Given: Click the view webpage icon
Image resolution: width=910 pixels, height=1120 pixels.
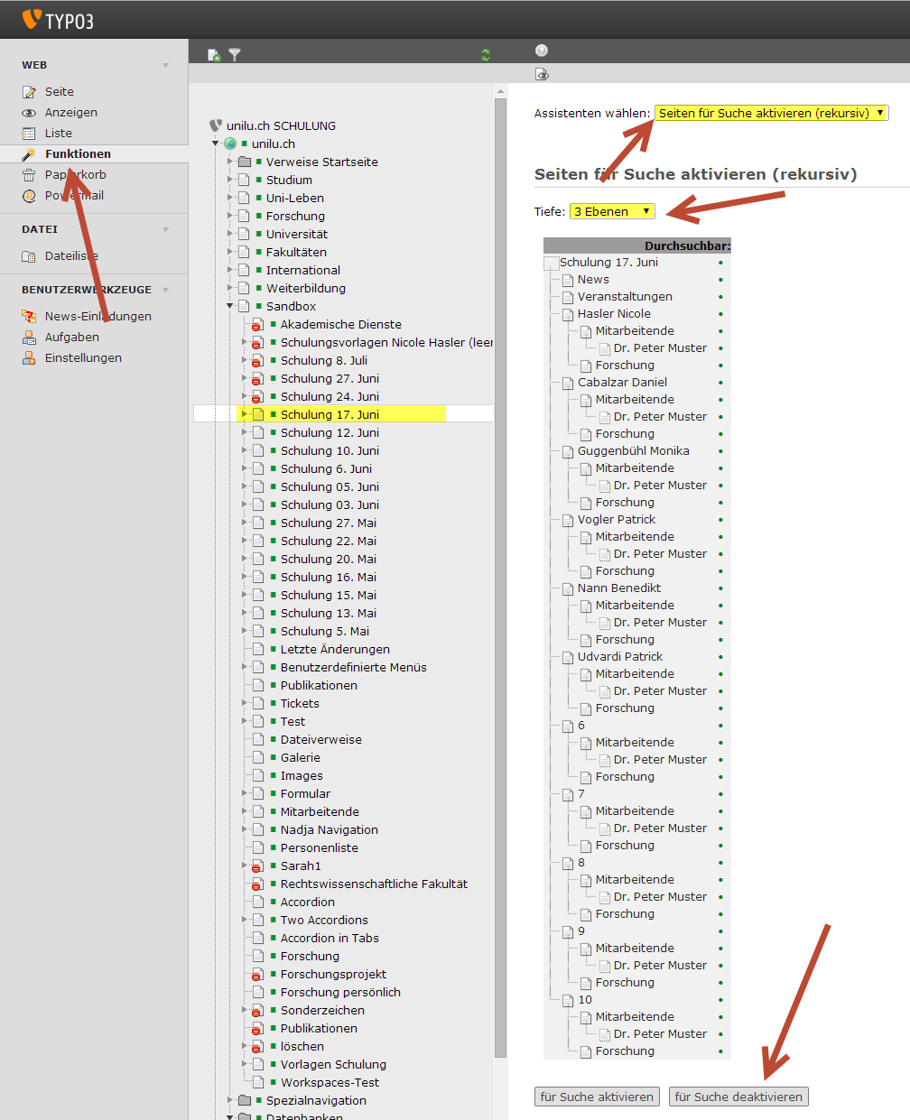Looking at the screenshot, I should tap(542, 74).
